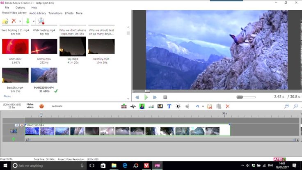Image resolution: width=302 pixels, height=170 pixels.
Task: Click the zoom in timeline magnifier
Action: (x=296, y=106)
